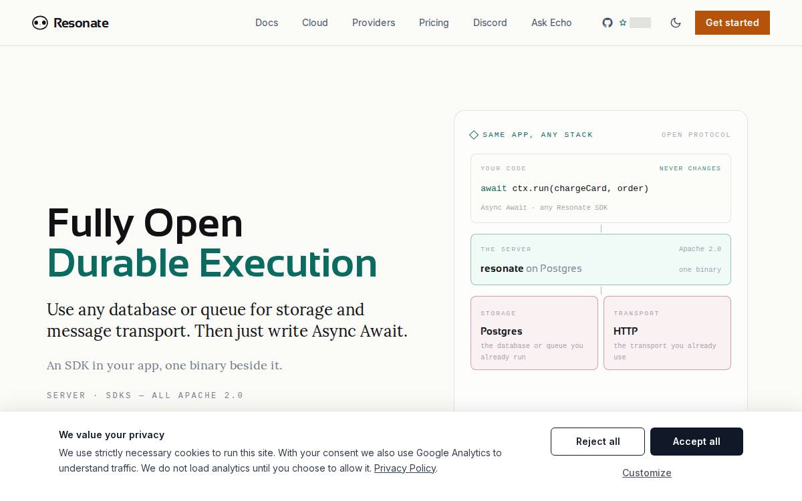802x501 pixels.
Task: Open the Cloud nav link
Action: pos(315,23)
